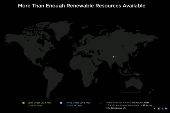The image size is (170, 113).
Task: Click the '12.5% of Land Use for Agriculture' line
Action: pos(128,105)
